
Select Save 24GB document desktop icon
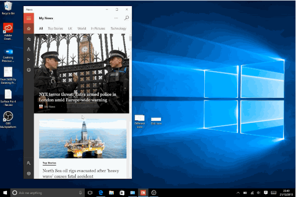coord(8,75)
